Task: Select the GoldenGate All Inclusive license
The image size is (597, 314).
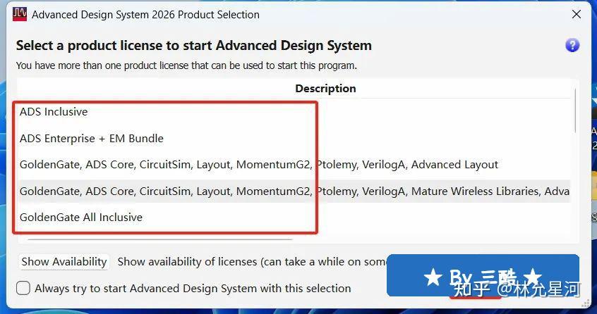Action: point(81,218)
